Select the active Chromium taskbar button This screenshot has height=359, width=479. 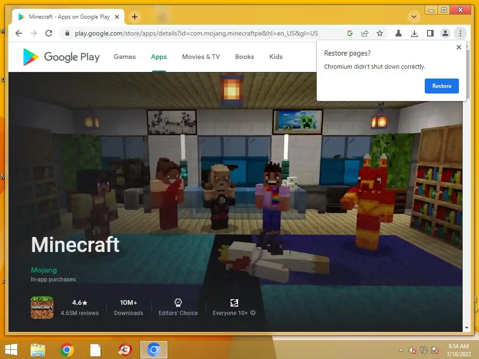click(x=153, y=350)
